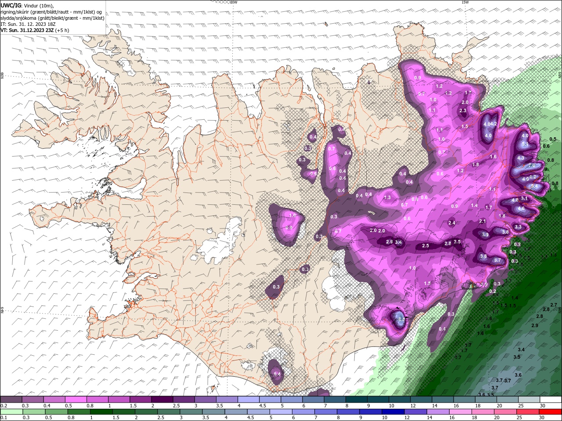Viewport: 562px width, 421px height.
Task: Click the deep navy 10–12 rain legend swatch
Action: [393, 412]
